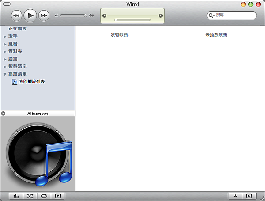
Task: Click the pill-shaped button at top left
Action: tap(7, 4)
